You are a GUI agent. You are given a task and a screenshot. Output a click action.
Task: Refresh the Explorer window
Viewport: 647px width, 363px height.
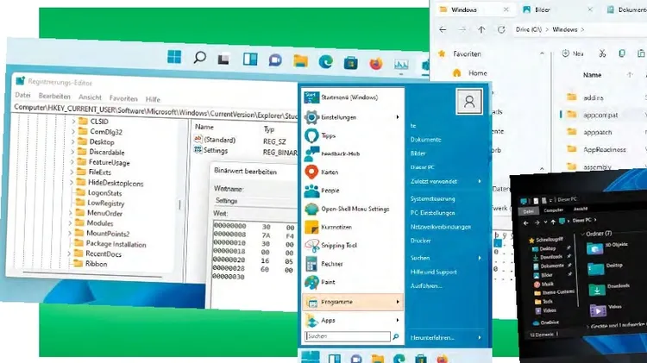point(501,29)
